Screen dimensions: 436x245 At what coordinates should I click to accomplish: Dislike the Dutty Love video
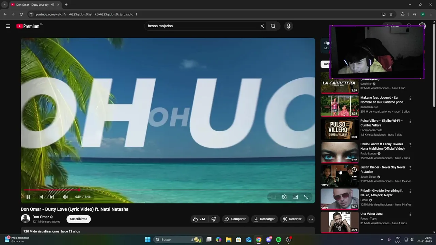214,219
